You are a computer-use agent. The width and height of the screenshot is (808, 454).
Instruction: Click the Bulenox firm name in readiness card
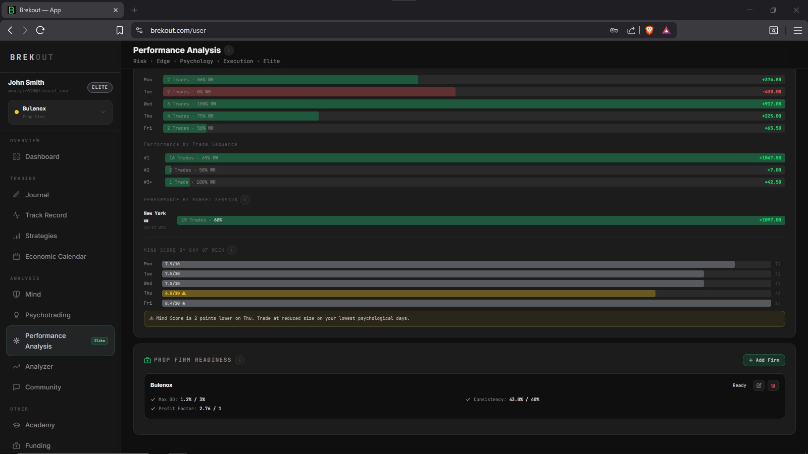[162, 385]
